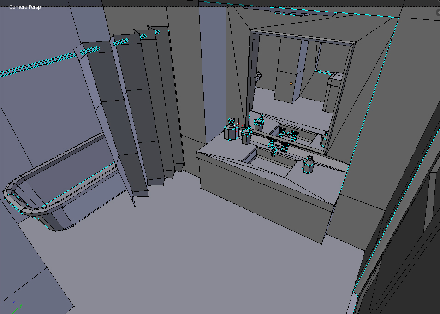Select the bottle right of the sink

click(x=309, y=165)
